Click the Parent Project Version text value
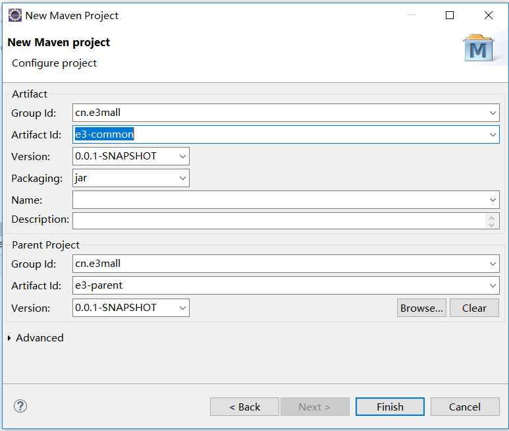 (116, 308)
